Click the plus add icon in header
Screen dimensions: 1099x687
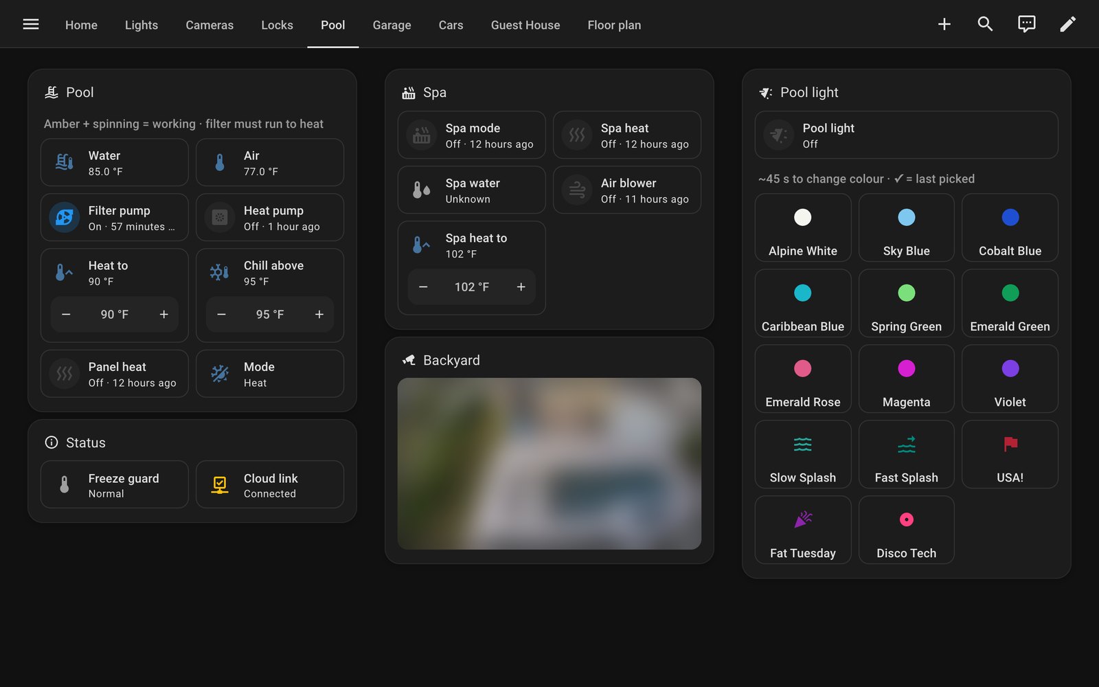pyautogui.click(x=944, y=24)
